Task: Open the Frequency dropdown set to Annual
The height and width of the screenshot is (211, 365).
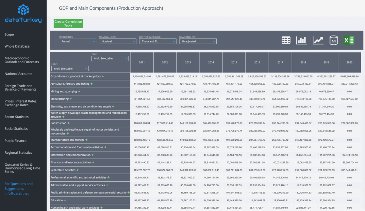Action: tap(77, 41)
